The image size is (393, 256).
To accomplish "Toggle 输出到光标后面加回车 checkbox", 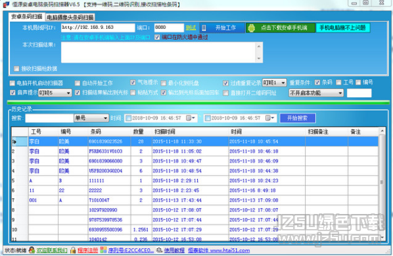I will point(164,93).
